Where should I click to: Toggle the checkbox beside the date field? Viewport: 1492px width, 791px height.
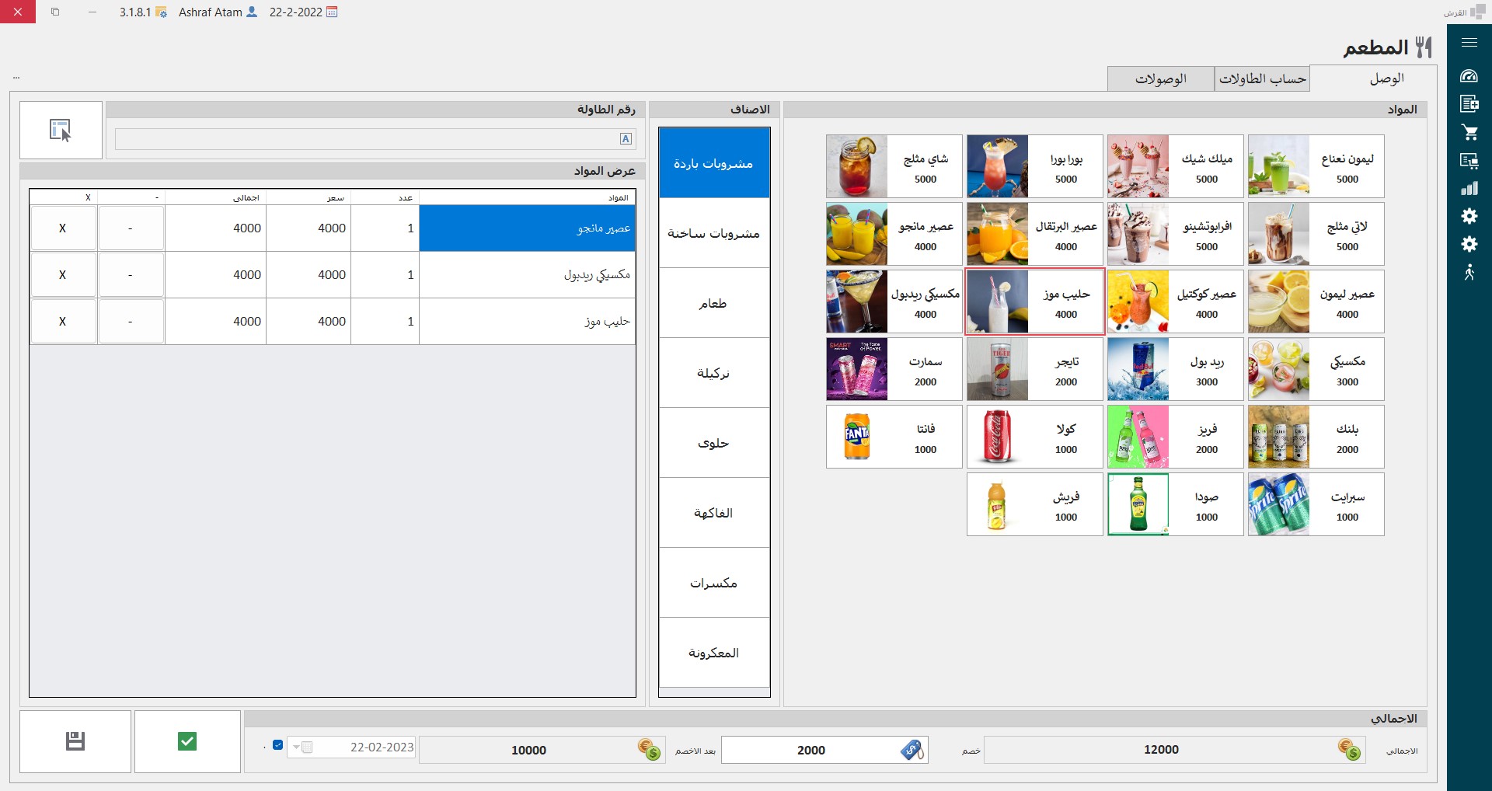pyautogui.click(x=277, y=745)
